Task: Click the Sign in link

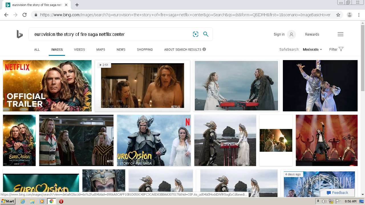Action: (x=279, y=34)
